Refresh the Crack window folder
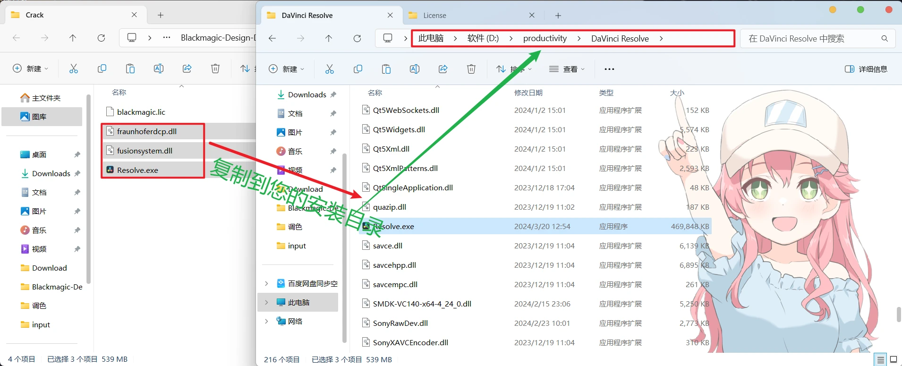 101,38
